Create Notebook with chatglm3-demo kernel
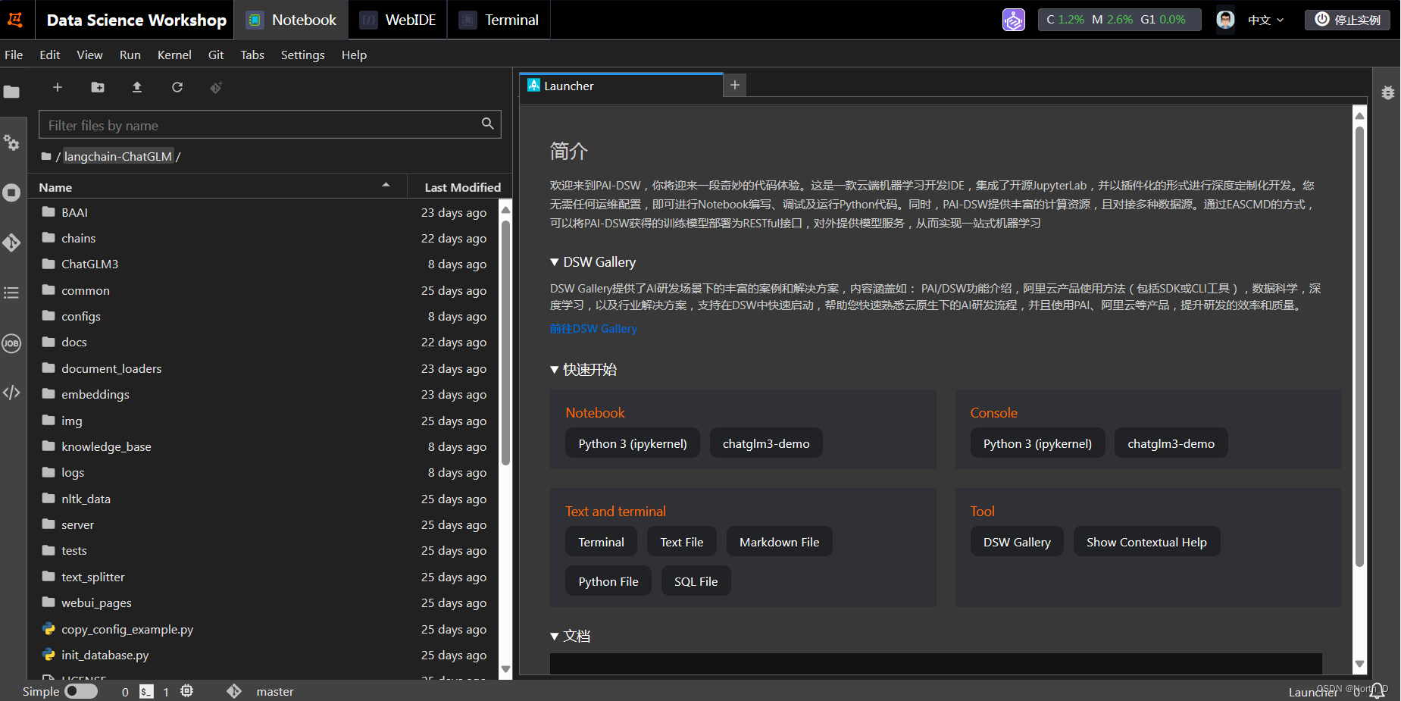 click(x=766, y=443)
